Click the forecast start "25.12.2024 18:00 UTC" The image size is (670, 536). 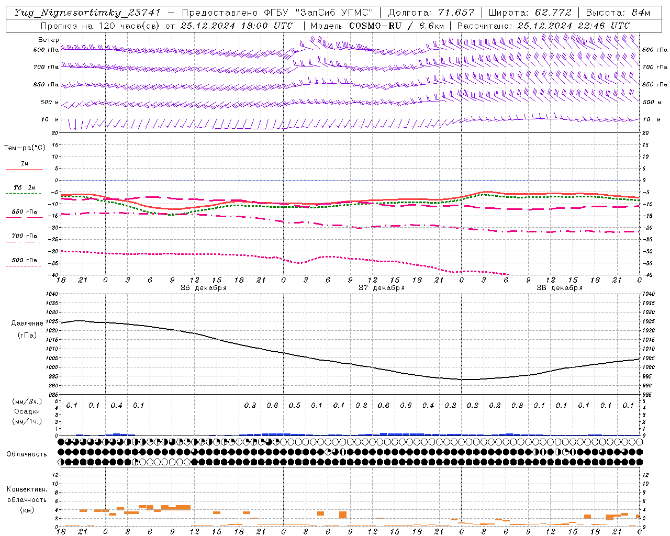(x=237, y=26)
